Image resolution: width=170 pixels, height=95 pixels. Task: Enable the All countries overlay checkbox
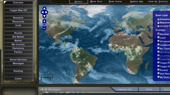pos(158,41)
